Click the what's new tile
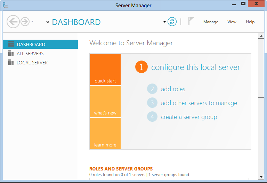The image size is (267, 183). (x=105, y=102)
